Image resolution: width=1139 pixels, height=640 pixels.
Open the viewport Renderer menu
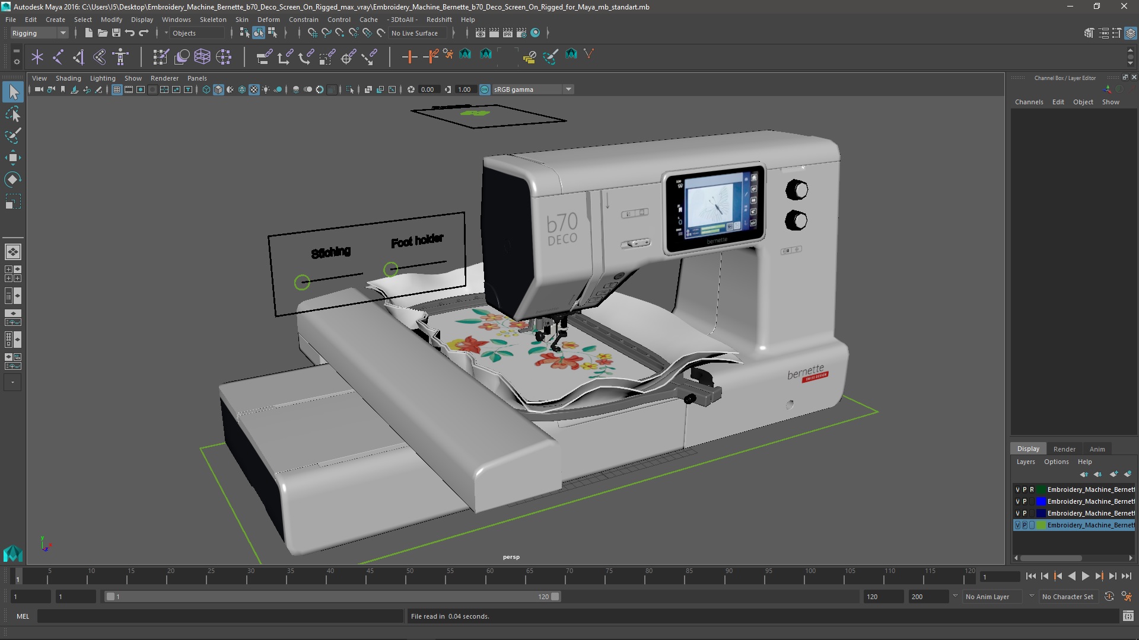(164, 78)
